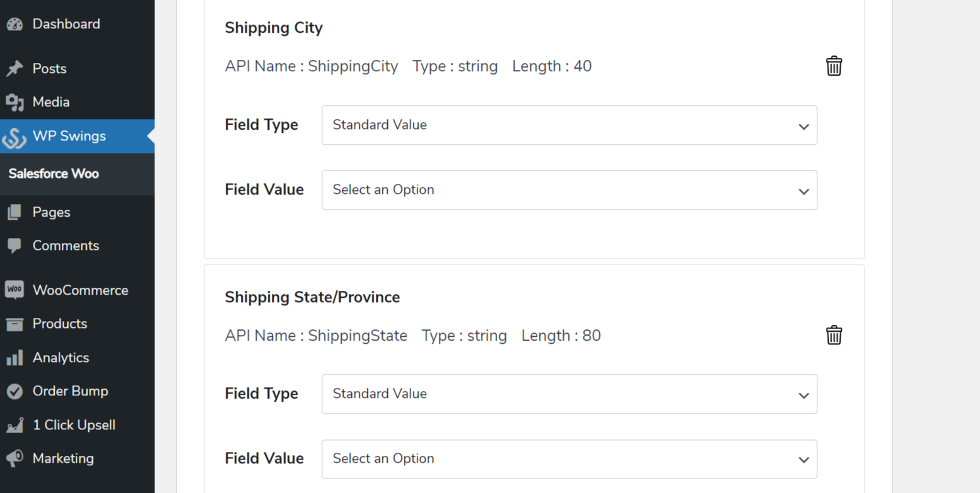Click the 1 Click Upsell icon
The image size is (980, 493).
point(15,425)
